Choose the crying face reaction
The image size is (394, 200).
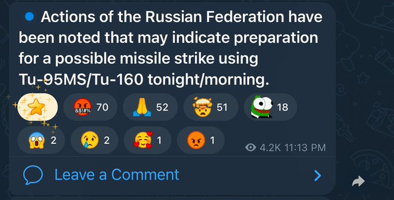(x=94, y=140)
